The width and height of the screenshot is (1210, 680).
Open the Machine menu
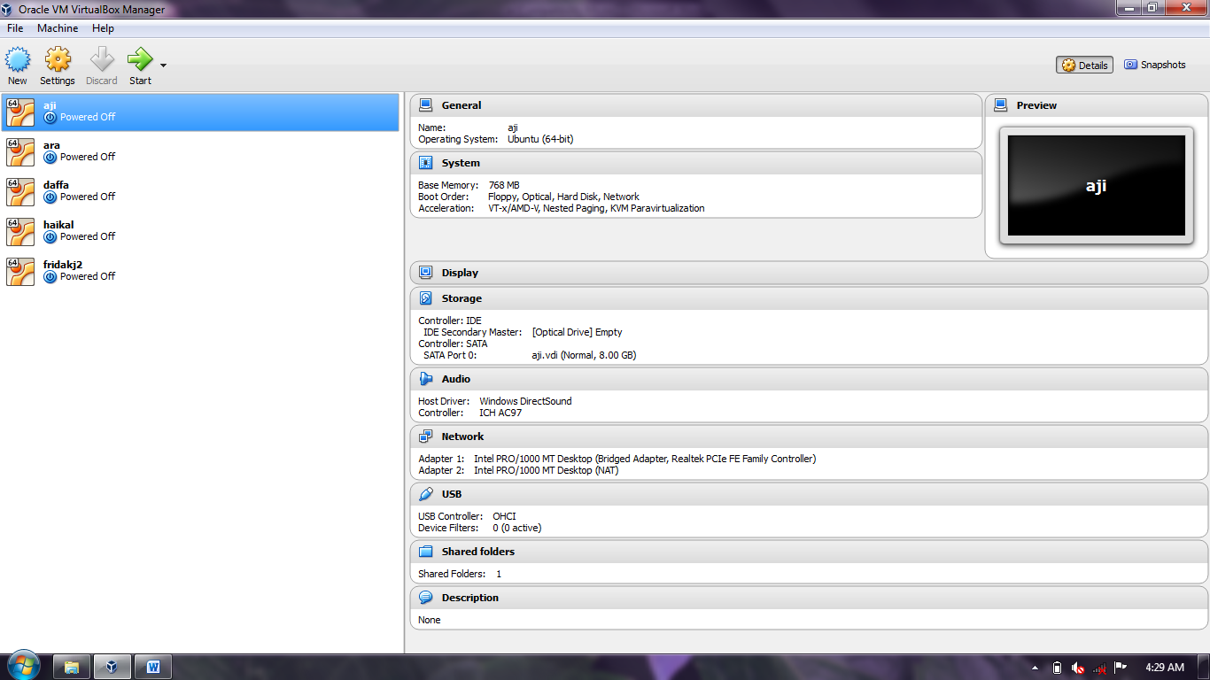point(58,28)
